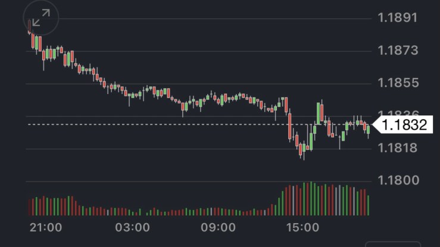Click the 1.1873 price axis label
The image size is (440, 247).
(398, 50)
